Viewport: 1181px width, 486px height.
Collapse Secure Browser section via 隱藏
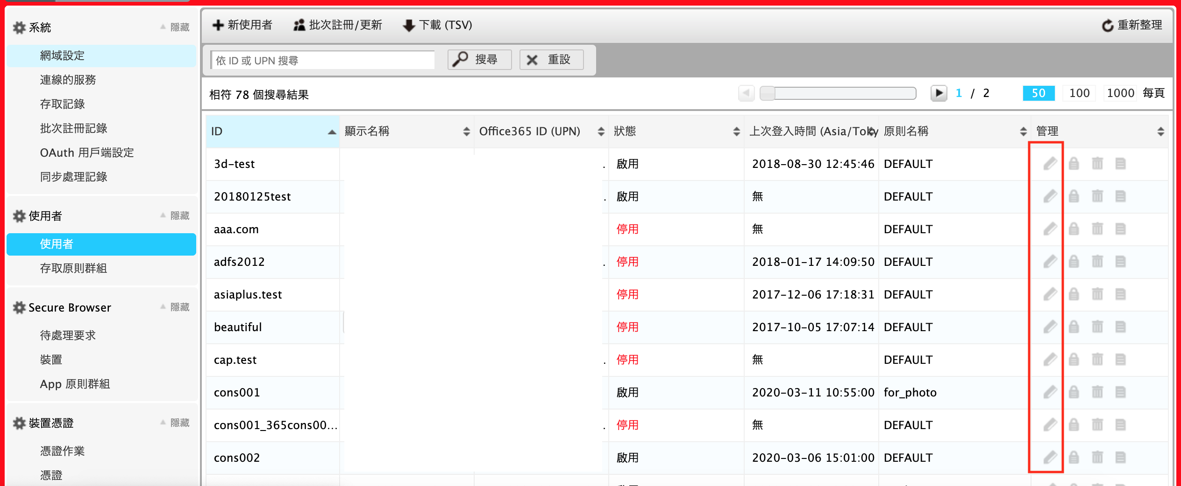tap(175, 307)
